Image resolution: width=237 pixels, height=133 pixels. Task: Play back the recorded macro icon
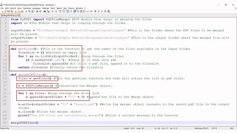point(102,11)
